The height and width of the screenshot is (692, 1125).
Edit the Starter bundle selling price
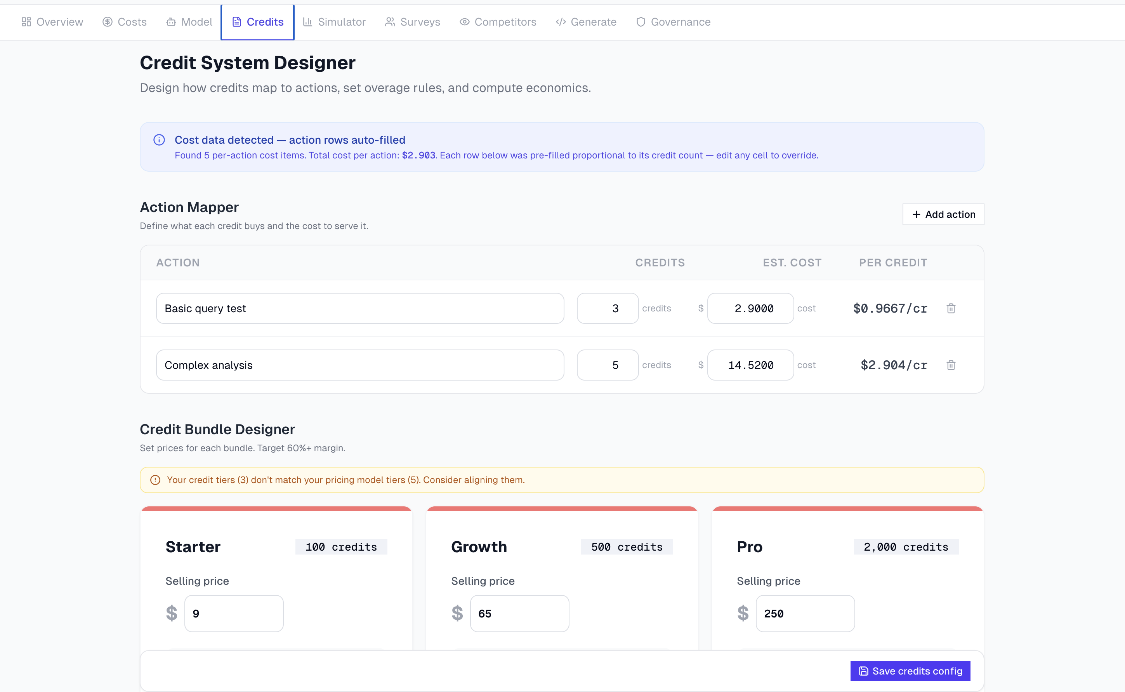[234, 613]
